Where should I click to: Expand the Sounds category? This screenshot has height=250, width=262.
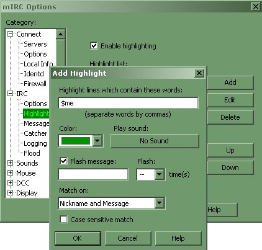(10, 163)
